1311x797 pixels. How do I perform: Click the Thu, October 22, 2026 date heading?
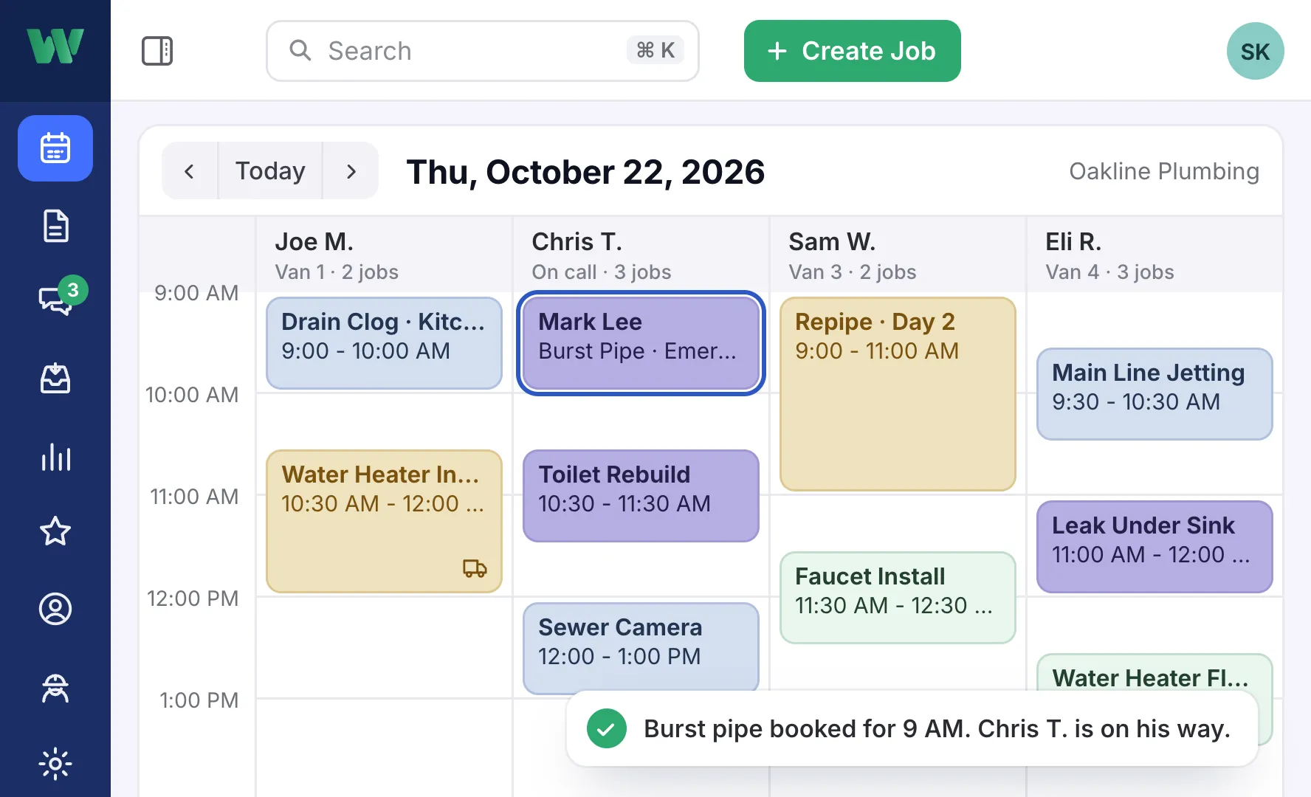click(x=585, y=172)
